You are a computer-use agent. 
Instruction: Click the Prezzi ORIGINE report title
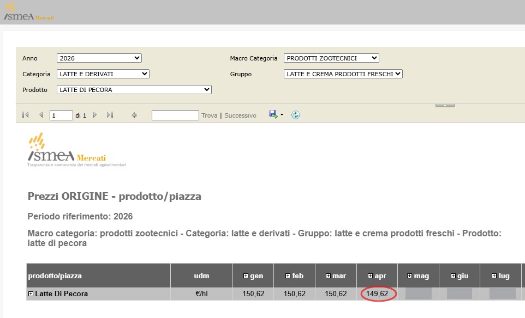[x=115, y=196]
